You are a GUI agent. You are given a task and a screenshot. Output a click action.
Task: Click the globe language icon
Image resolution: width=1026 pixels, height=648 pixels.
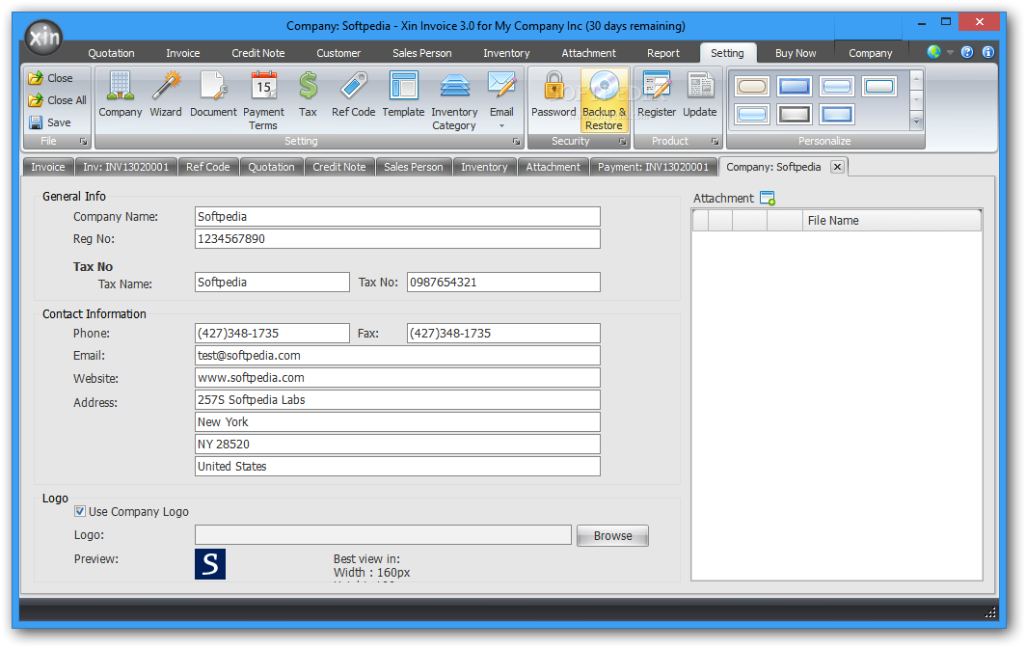933,52
